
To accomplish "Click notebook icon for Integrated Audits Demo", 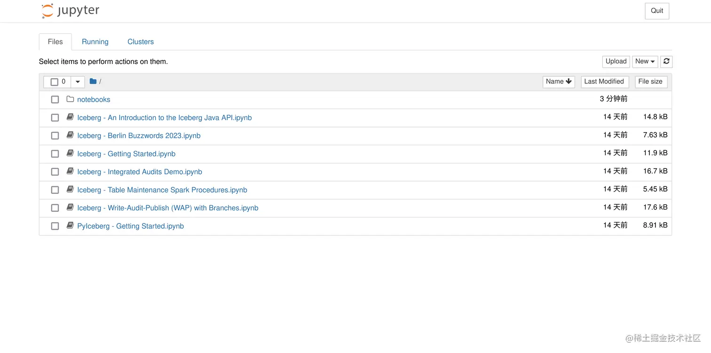I will (70, 171).
